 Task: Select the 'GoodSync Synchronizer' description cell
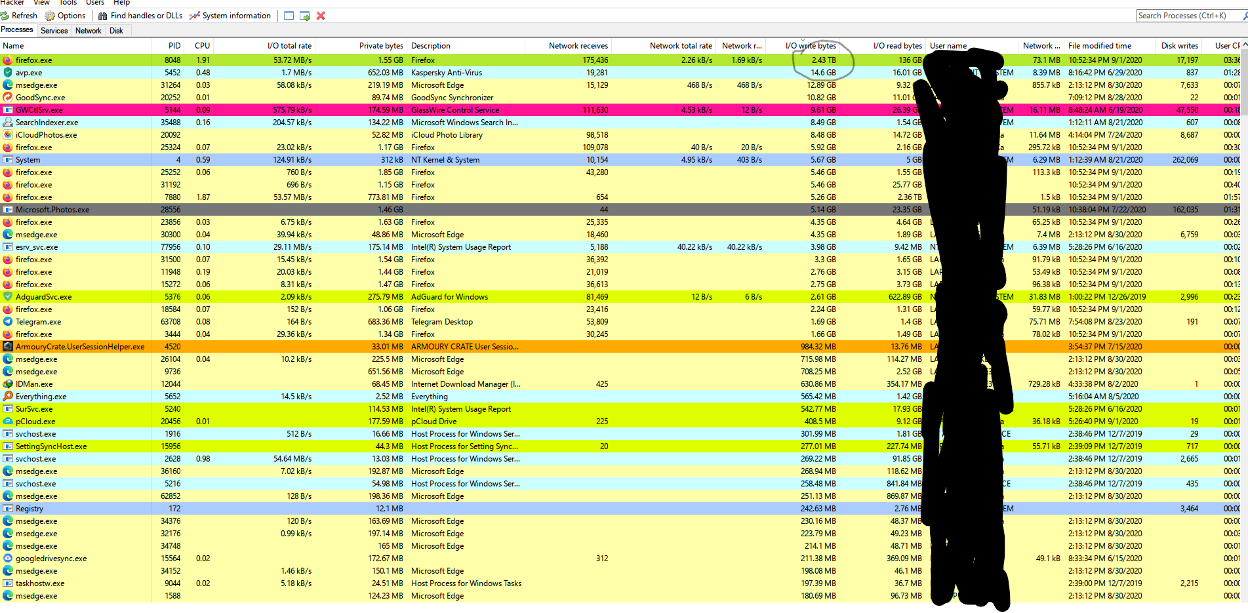click(453, 98)
